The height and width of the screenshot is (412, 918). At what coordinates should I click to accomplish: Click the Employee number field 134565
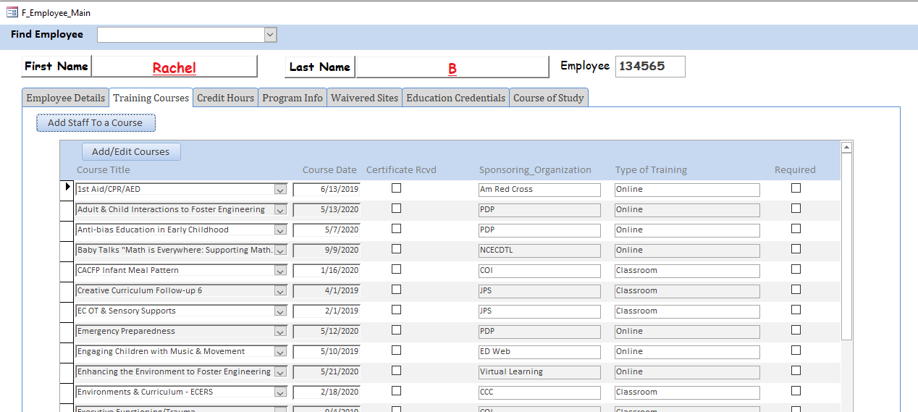coord(649,67)
